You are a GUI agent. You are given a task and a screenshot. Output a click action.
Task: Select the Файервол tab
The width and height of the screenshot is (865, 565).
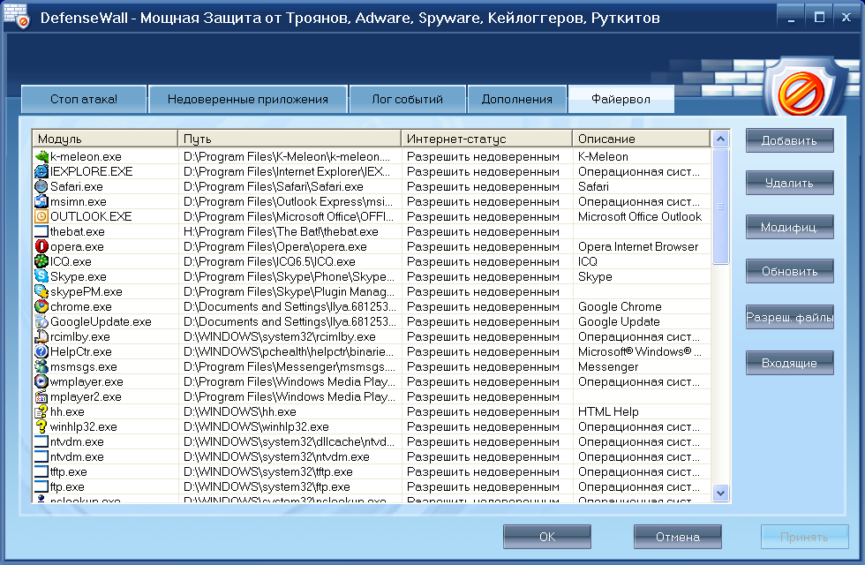[621, 99]
